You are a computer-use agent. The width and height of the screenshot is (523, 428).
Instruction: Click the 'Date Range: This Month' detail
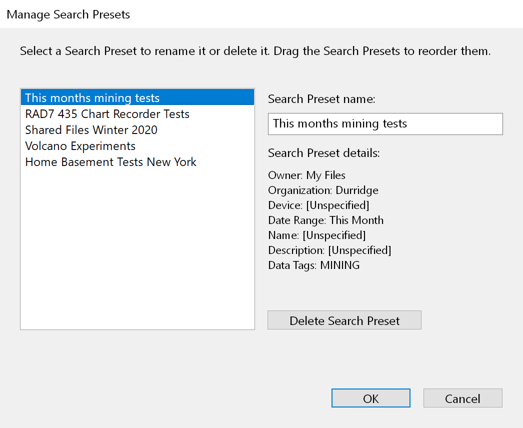click(325, 220)
